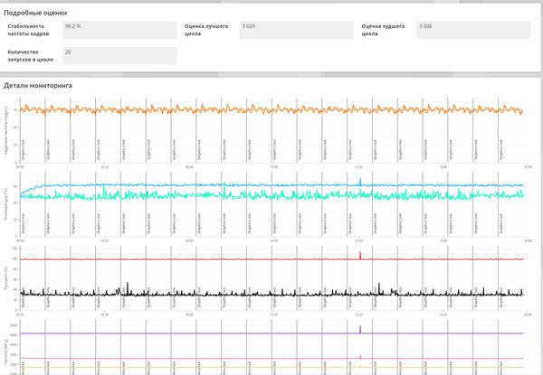Click the 'Процент (%)' vertical axis title
This screenshot has width=543, height=375.
click(6, 278)
